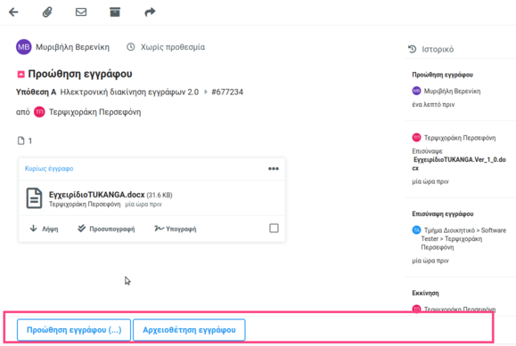
Task: Click the Κυρίως έγγραφο label
Action: pos(49,169)
